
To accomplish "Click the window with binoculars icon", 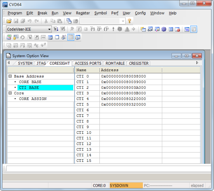I will click(150, 29).
